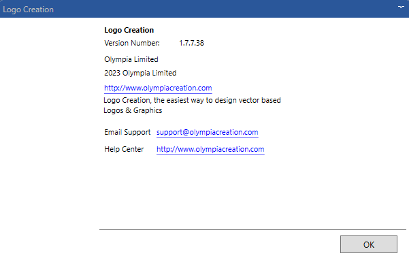Click the "2023 Olympia Limited" copyright text

pyautogui.click(x=140, y=73)
